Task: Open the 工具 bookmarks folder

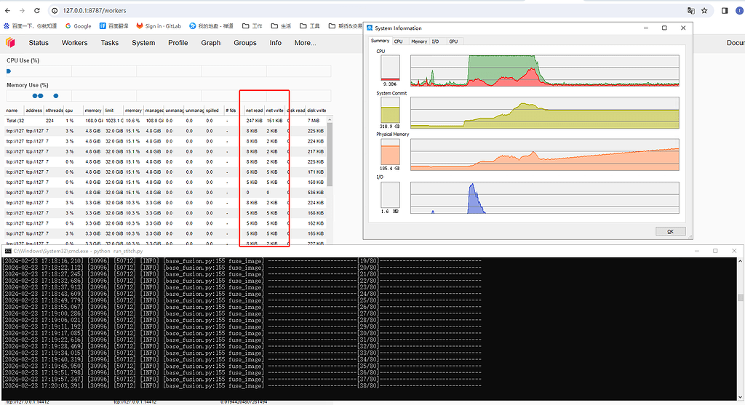Action: pyautogui.click(x=309, y=25)
